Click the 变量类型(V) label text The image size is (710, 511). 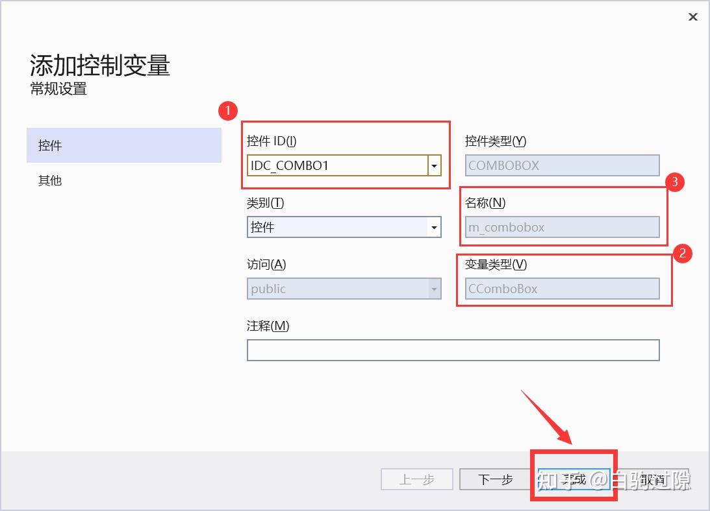[x=495, y=265]
